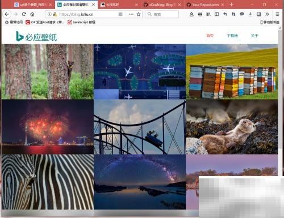Open the fireworks city wallpaper
This screenshot has width=284, height=218.
coord(47,127)
